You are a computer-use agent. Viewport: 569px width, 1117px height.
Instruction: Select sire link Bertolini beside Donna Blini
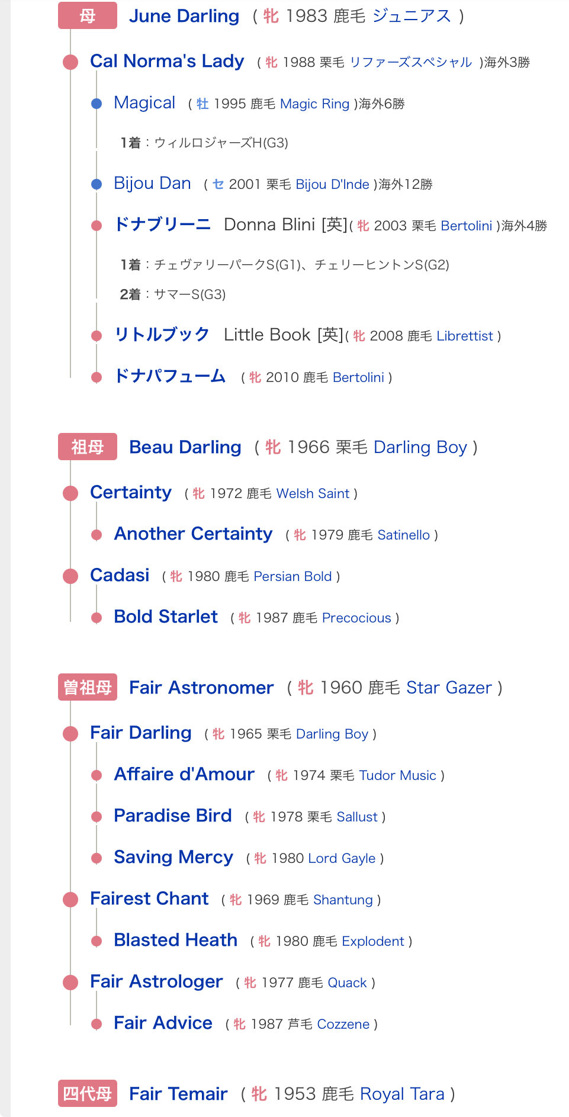467,226
